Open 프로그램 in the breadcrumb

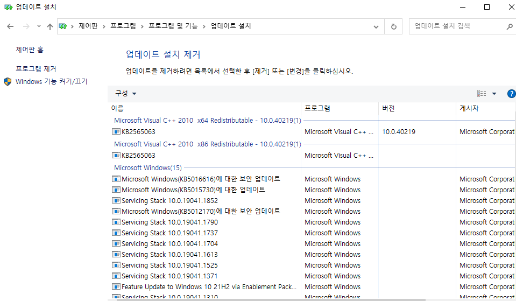tap(123, 26)
